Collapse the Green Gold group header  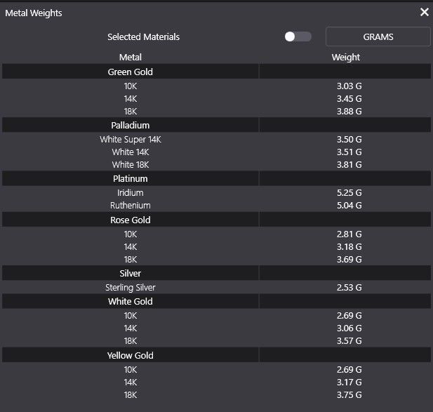click(131, 72)
